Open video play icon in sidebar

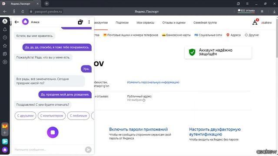tap(5, 62)
